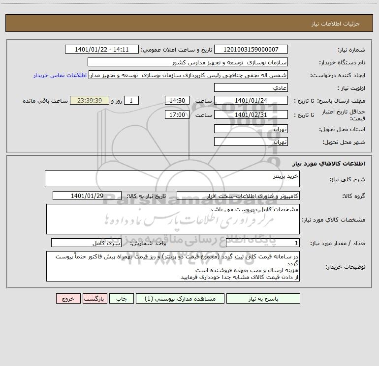Click the توضیحات خریدار label

click(x=346, y=267)
